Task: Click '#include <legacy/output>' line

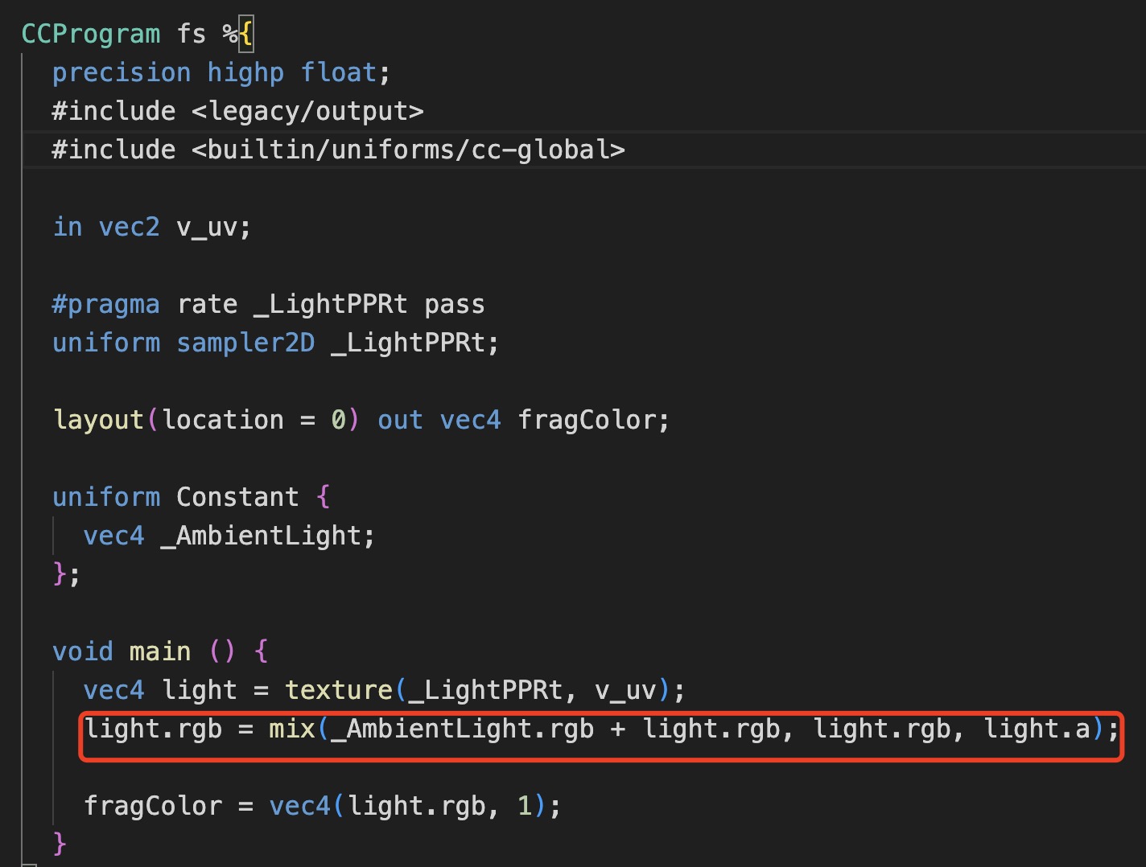Action: pos(237,111)
